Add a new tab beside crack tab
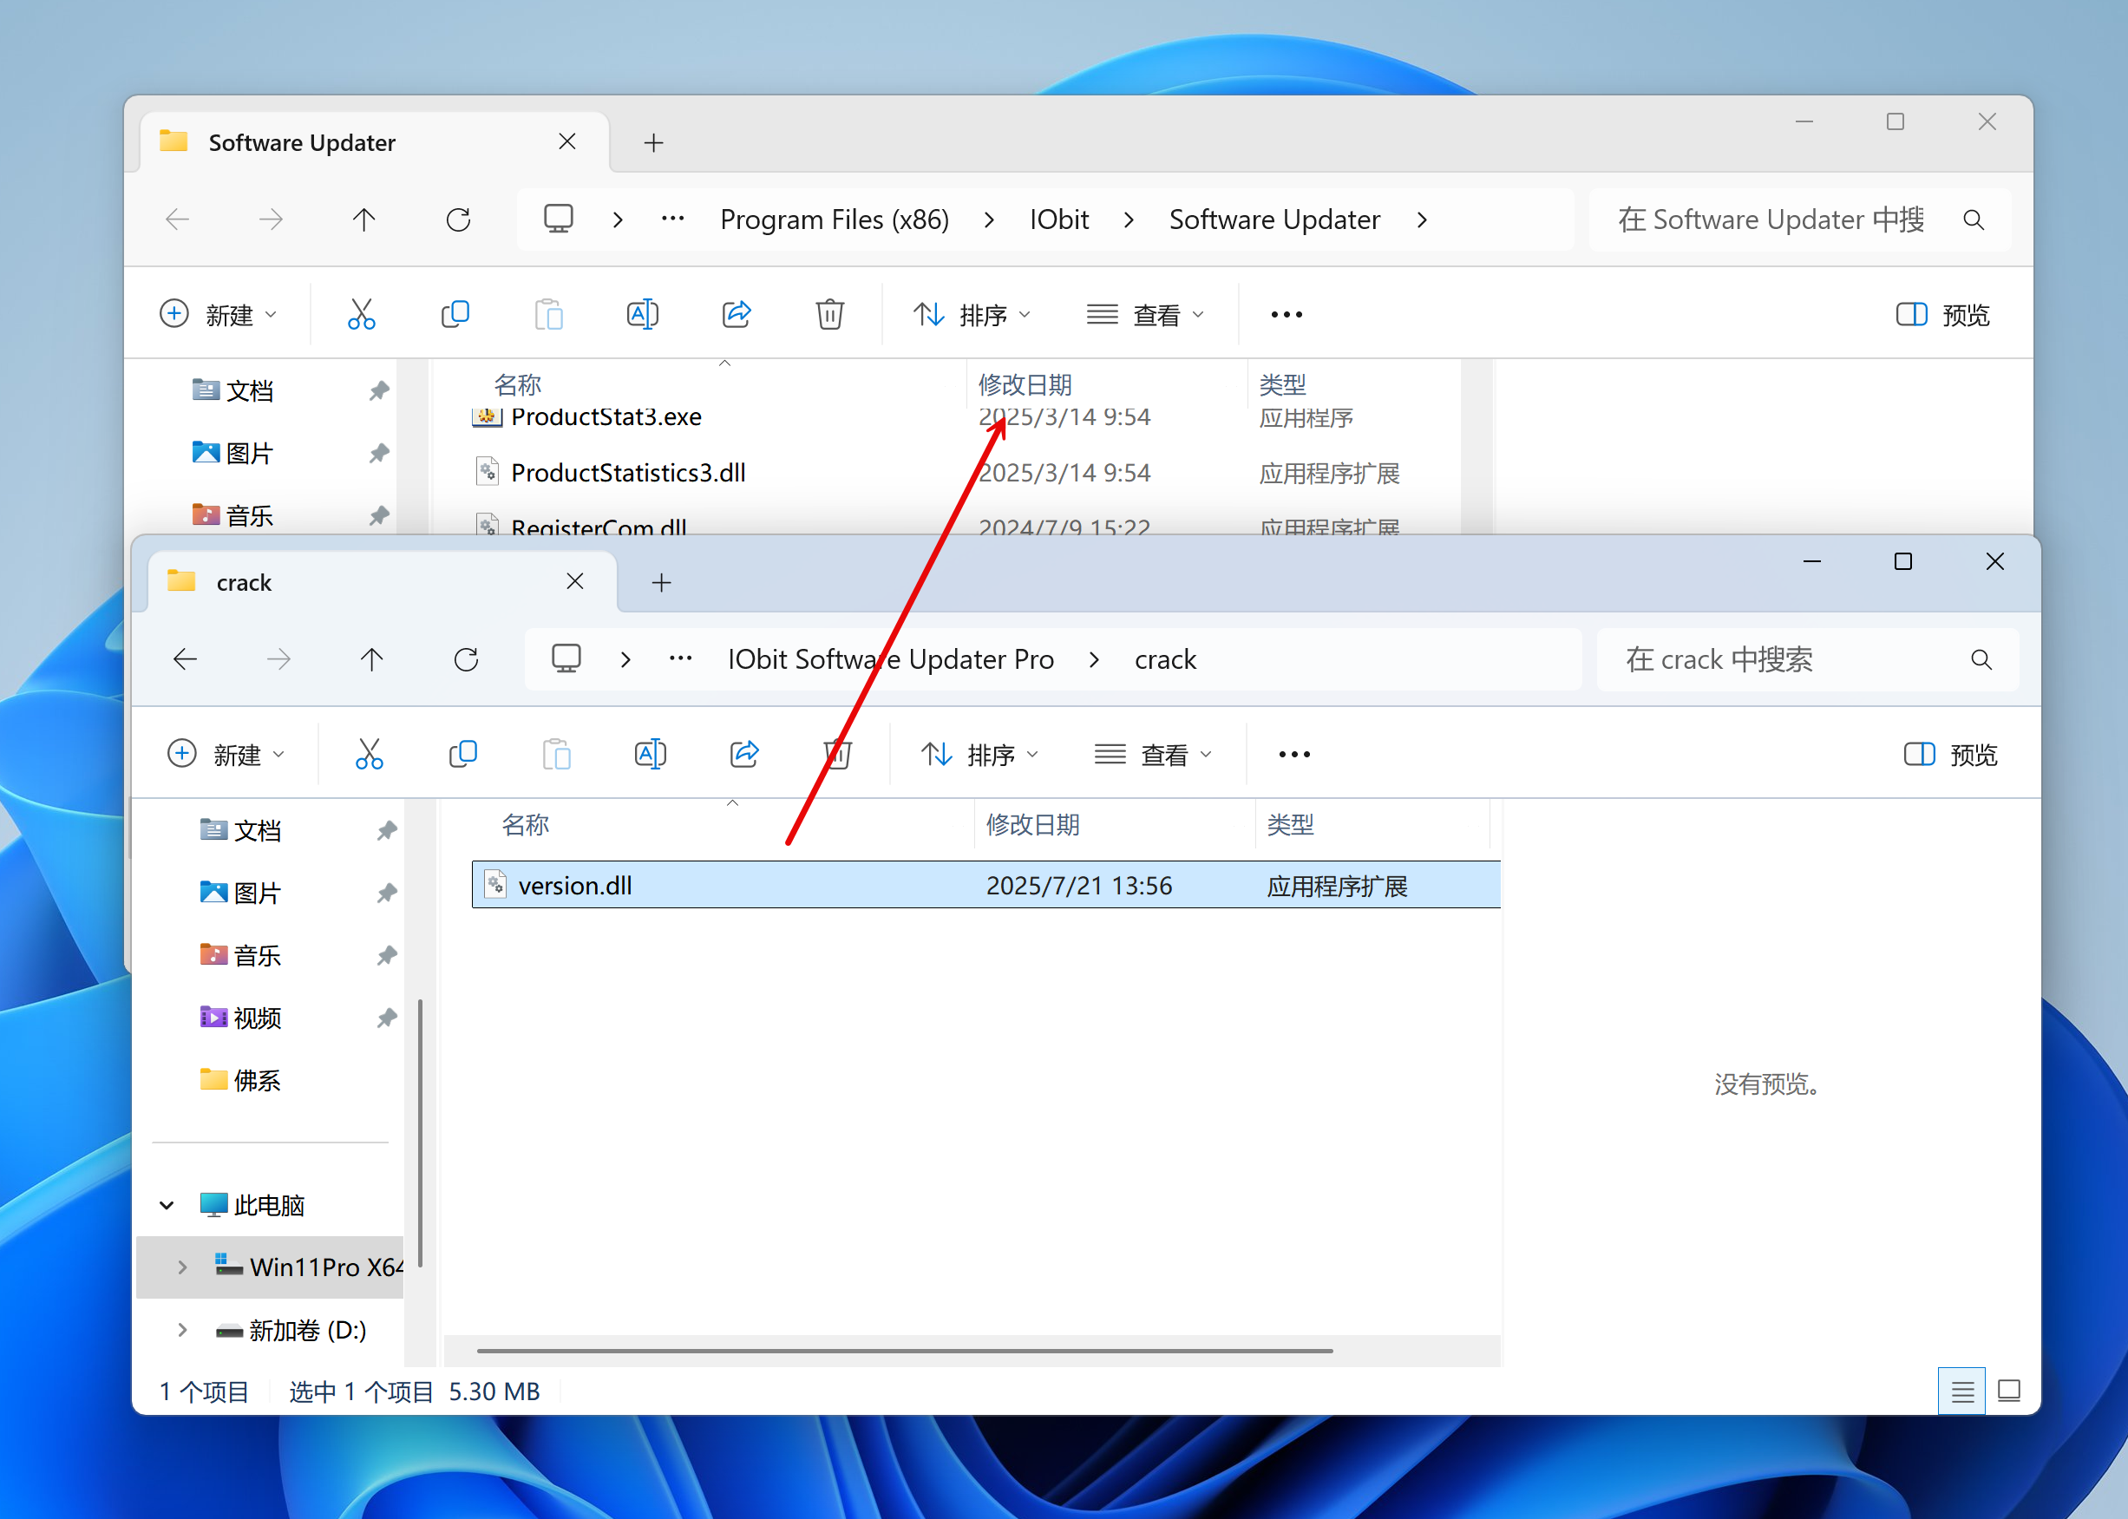Image resolution: width=2128 pixels, height=1519 pixels. (661, 583)
